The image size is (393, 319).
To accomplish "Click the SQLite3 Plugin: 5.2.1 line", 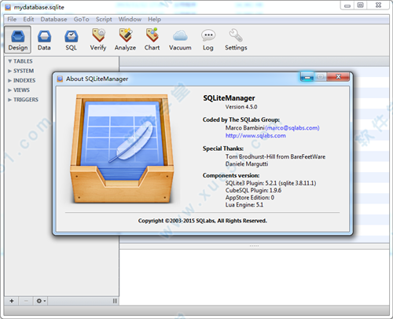I will tap(270, 183).
